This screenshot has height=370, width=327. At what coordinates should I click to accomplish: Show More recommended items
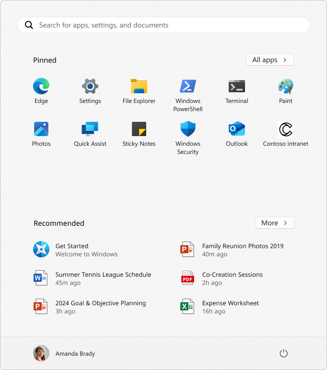[x=275, y=223]
